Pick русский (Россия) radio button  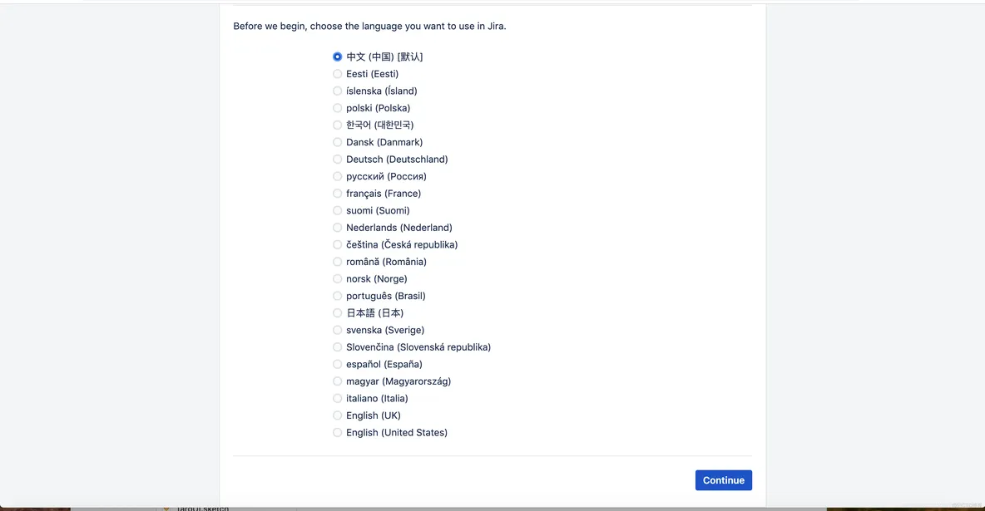(x=337, y=176)
